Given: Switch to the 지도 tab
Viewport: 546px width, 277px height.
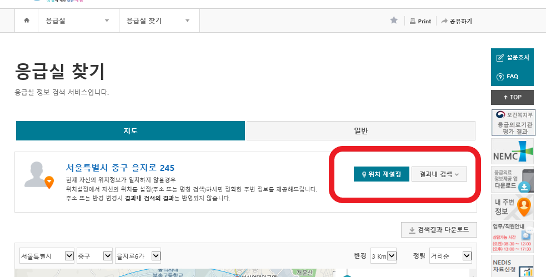Looking at the screenshot, I should pos(130,131).
